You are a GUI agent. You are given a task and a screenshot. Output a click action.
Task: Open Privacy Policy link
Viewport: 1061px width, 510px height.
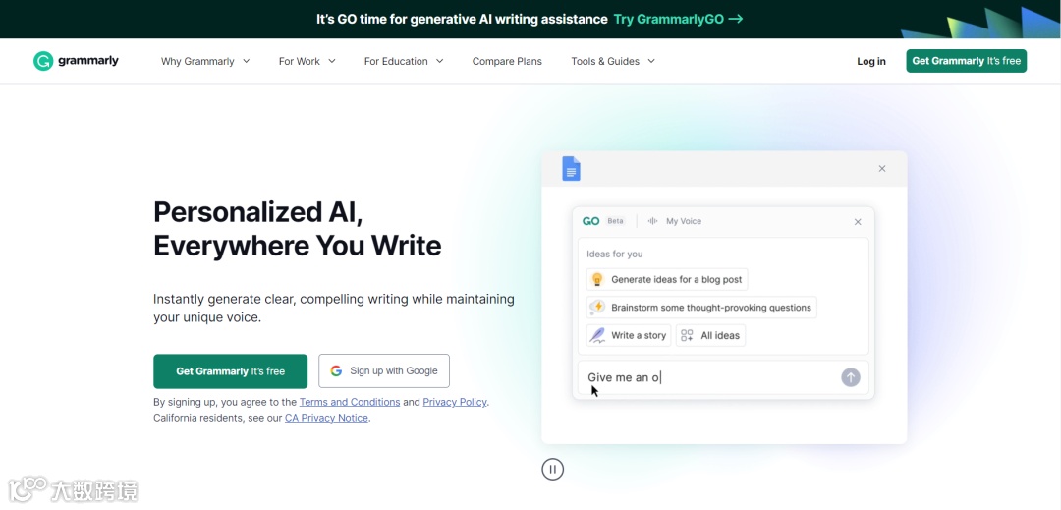pyautogui.click(x=455, y=402)
